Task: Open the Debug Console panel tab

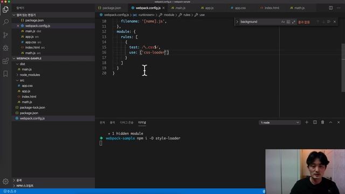Action: coord(127,122)
